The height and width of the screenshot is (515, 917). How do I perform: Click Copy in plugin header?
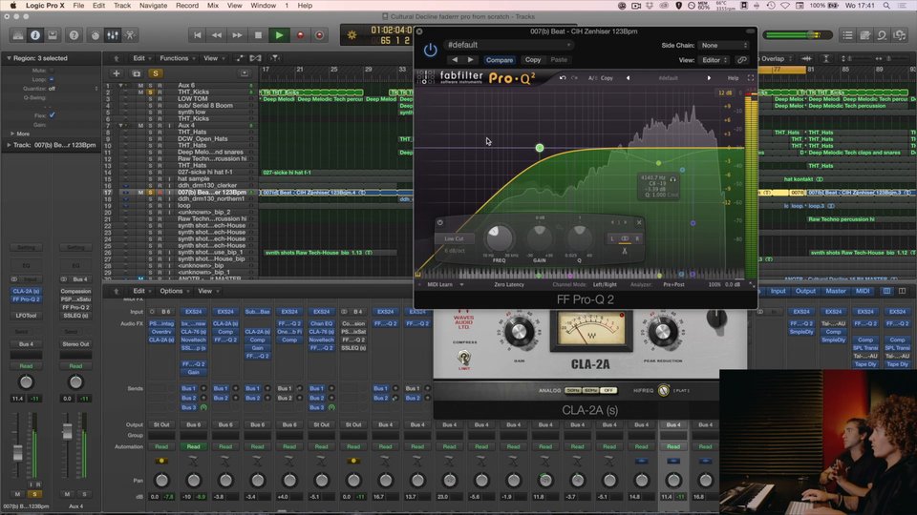tap(533, 59)
